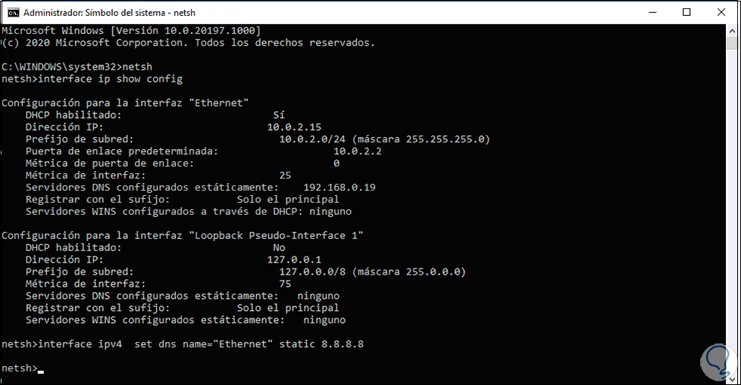Place cursor at the final netsh> prompt
Viewport: 741px width, 385px height.
click(x=40, y=368)
